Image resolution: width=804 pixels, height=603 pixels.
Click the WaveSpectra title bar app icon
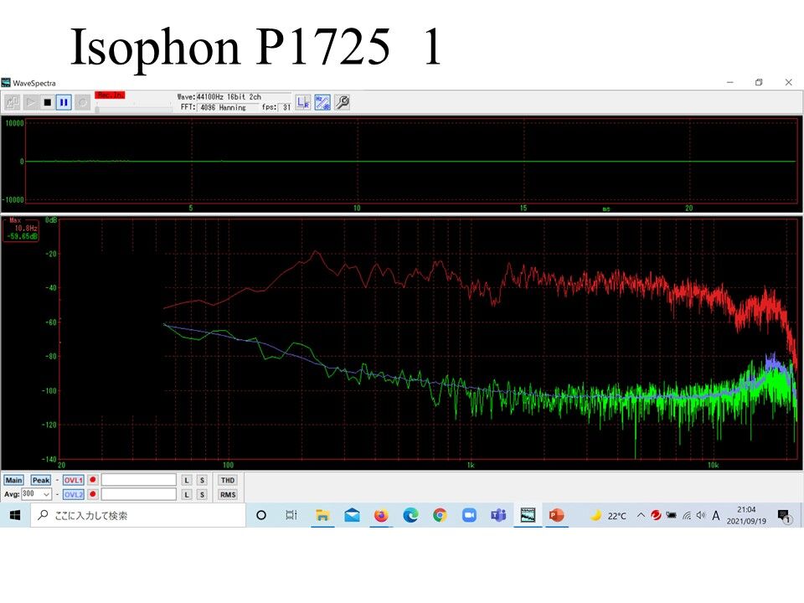6,83
